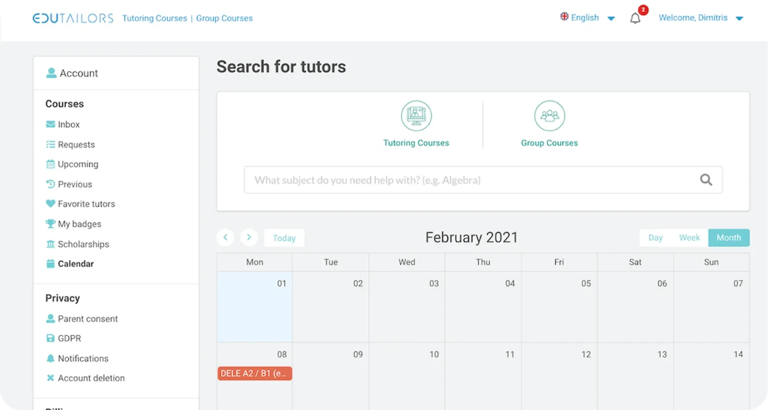768x410 pixels.
Task: Click the Scholarships building icon
Action: (50, 244)
